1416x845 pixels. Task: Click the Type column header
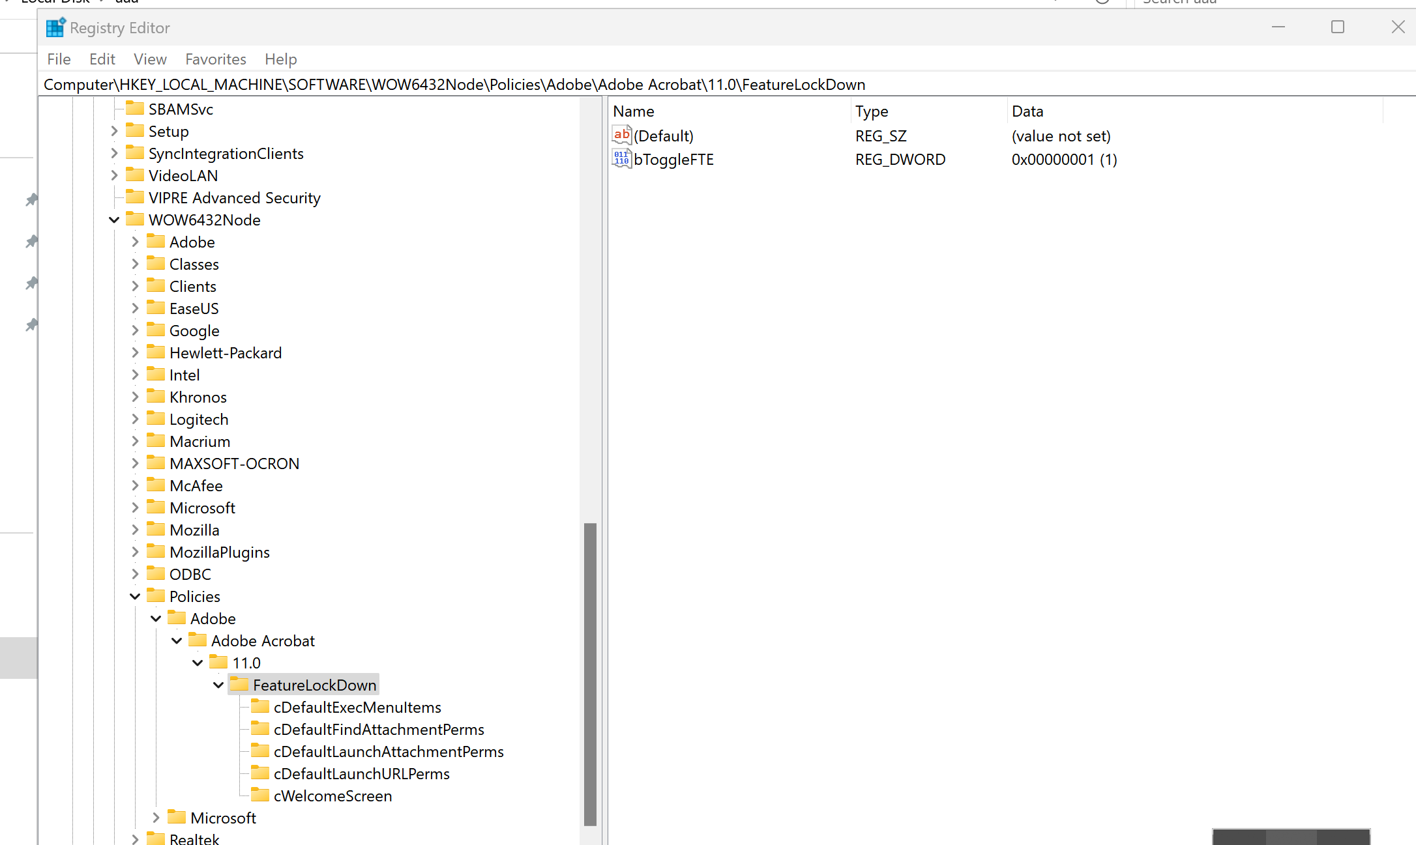[x=872, y=111]
